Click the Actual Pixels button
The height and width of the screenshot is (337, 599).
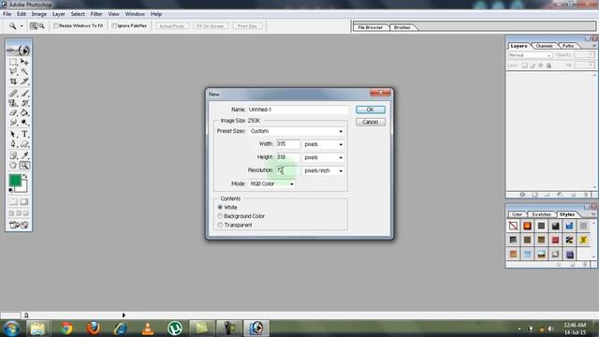click(172, 26)
